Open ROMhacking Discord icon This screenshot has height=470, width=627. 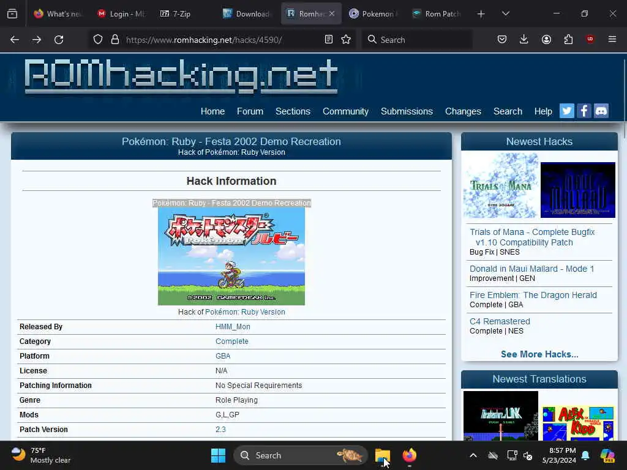pyautogui.click(x=601, y=111)
